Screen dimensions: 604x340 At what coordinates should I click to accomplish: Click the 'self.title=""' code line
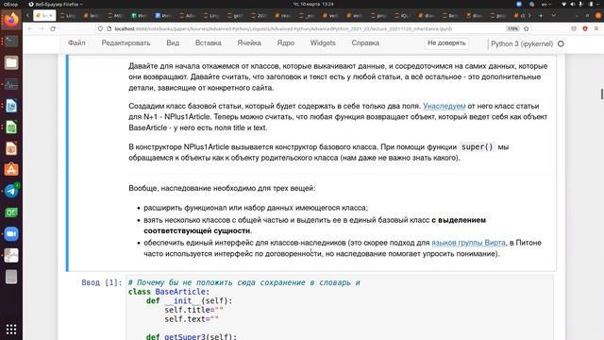[193, 310]
